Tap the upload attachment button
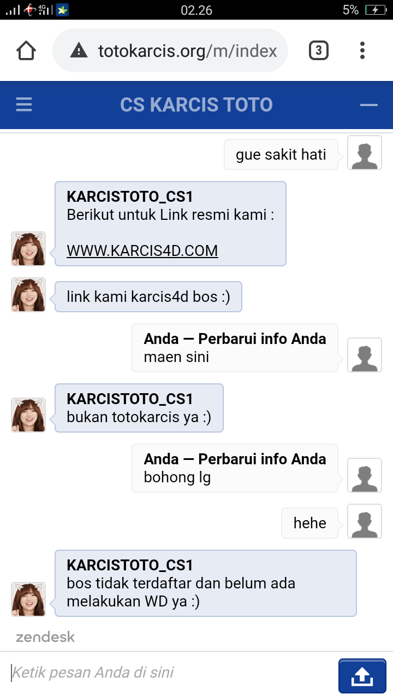 pyautogui.click(x=362, y=676)
